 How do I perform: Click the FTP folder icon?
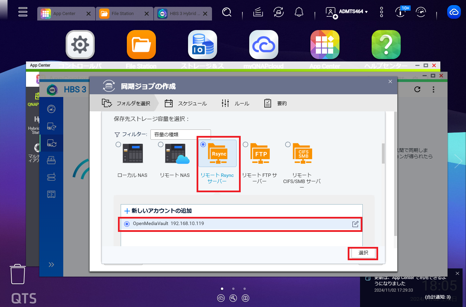(261, 153)
